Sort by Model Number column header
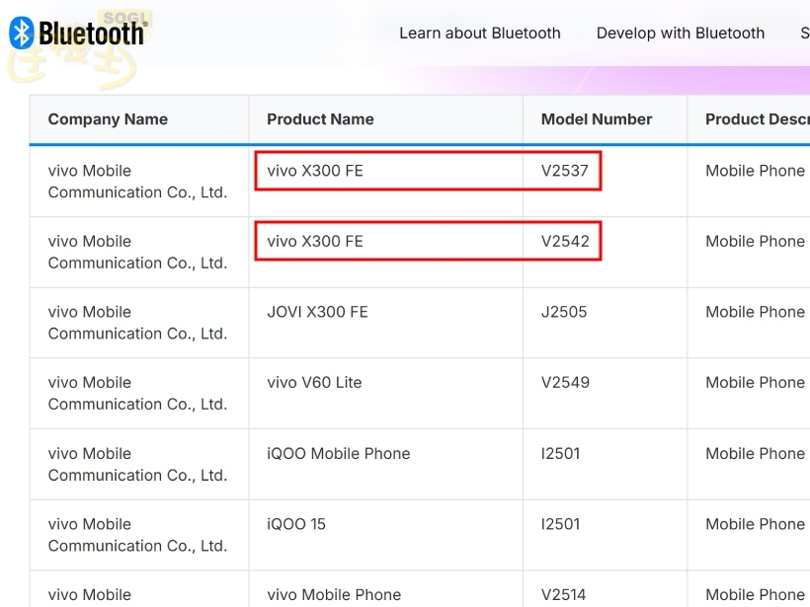810x607 pixels. click(x=596, y=118)
